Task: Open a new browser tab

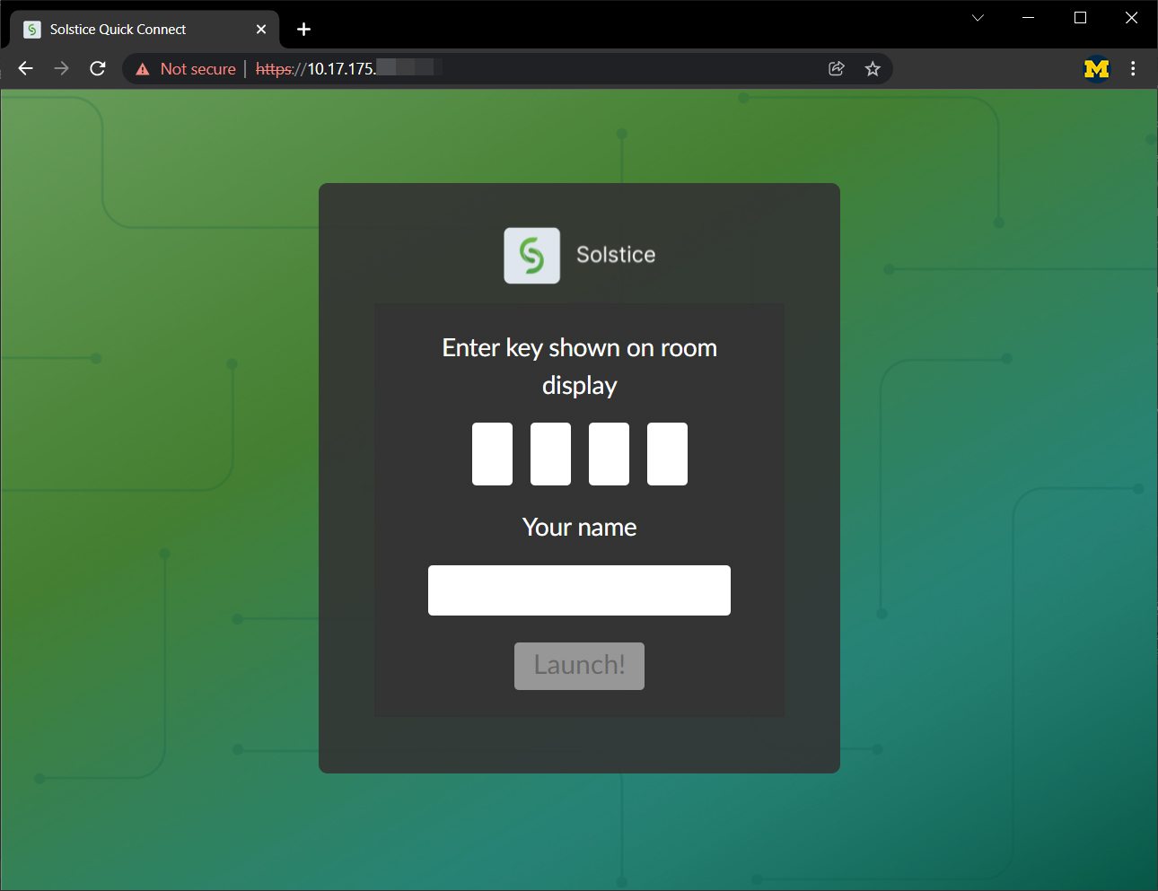Action: [x=303, y=30]
